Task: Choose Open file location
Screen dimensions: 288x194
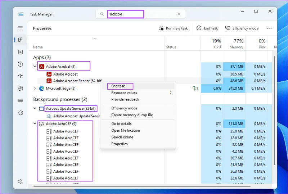Action: tap(138, 130)
